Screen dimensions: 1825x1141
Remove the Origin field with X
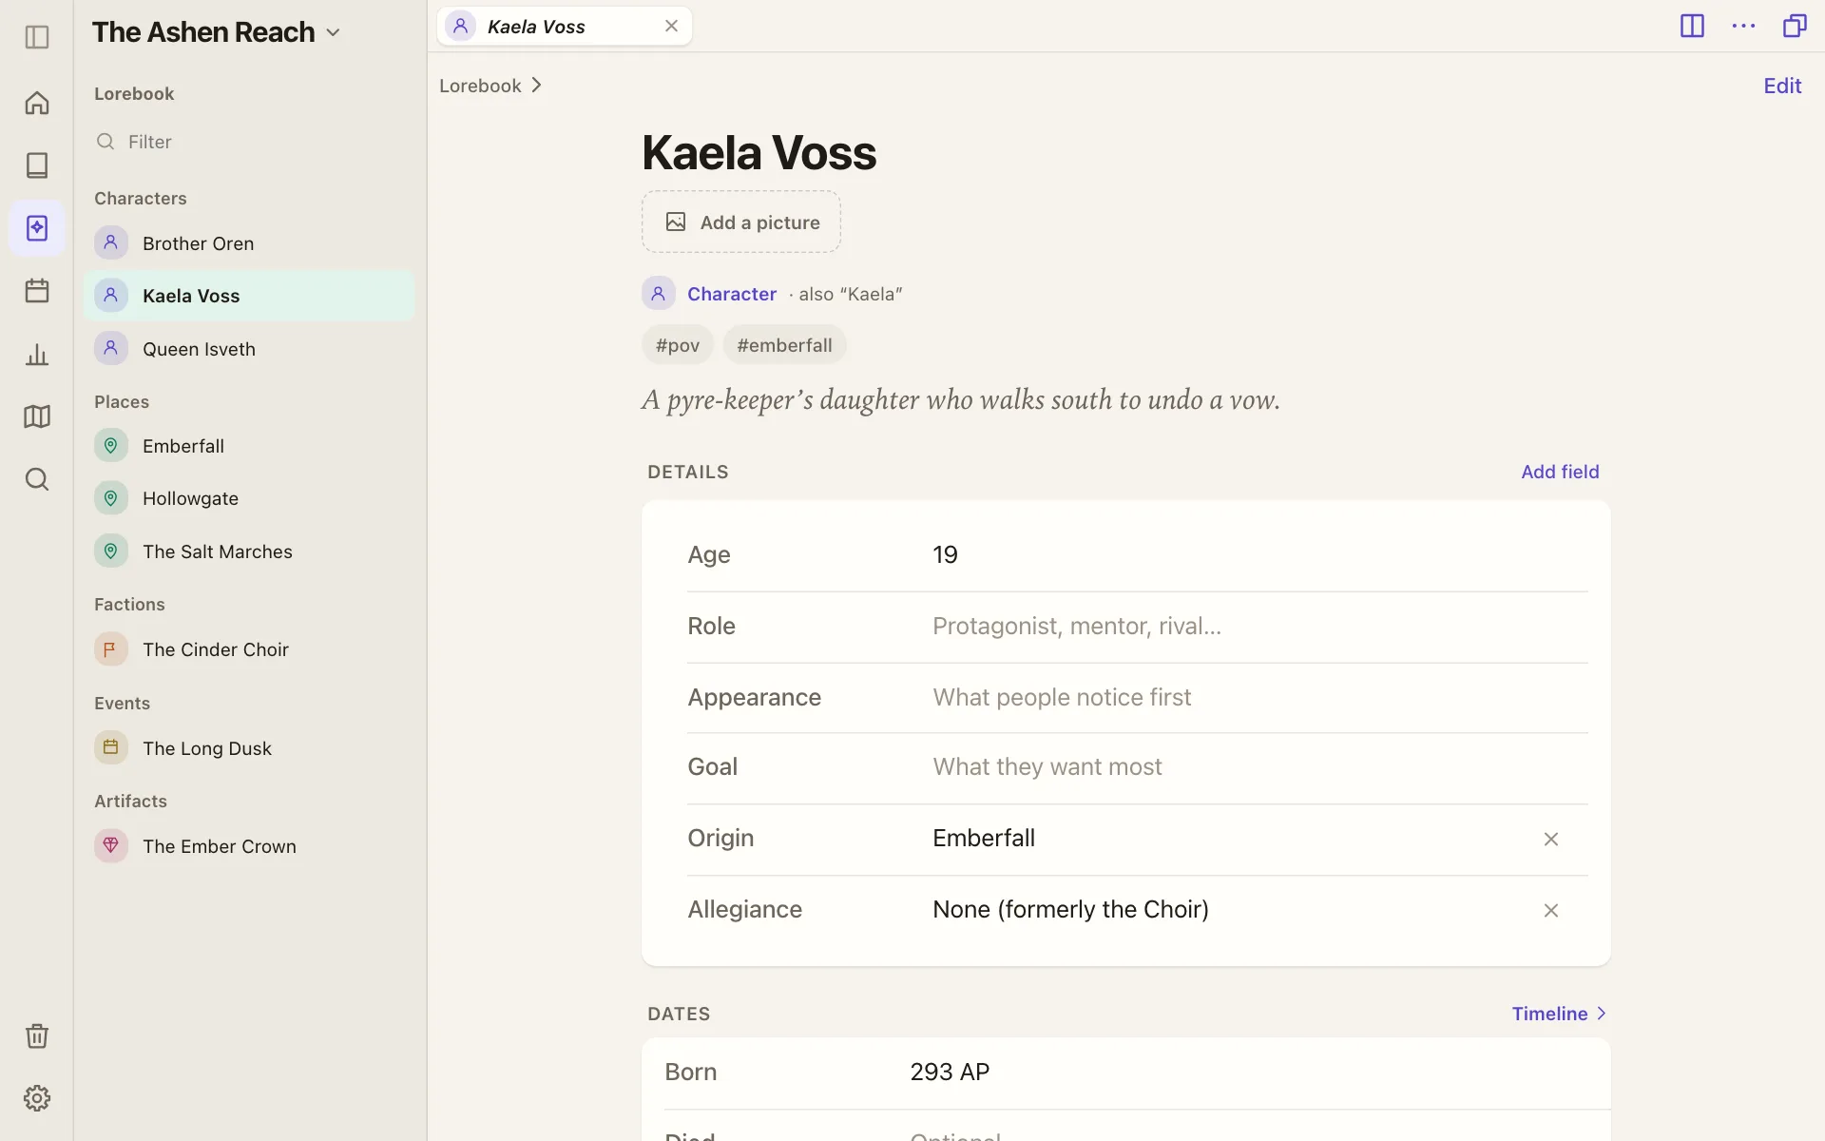(x=1551, y=839)
